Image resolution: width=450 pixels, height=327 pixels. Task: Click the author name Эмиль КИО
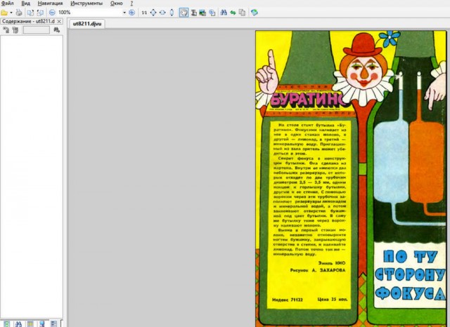click(332, 263)
